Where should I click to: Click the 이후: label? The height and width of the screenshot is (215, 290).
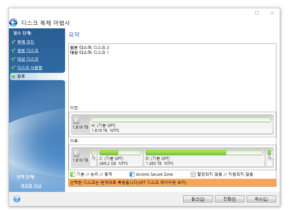(75, 141)
